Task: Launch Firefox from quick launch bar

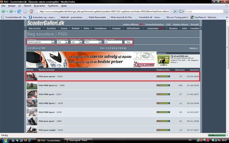Action: (25, 140)
